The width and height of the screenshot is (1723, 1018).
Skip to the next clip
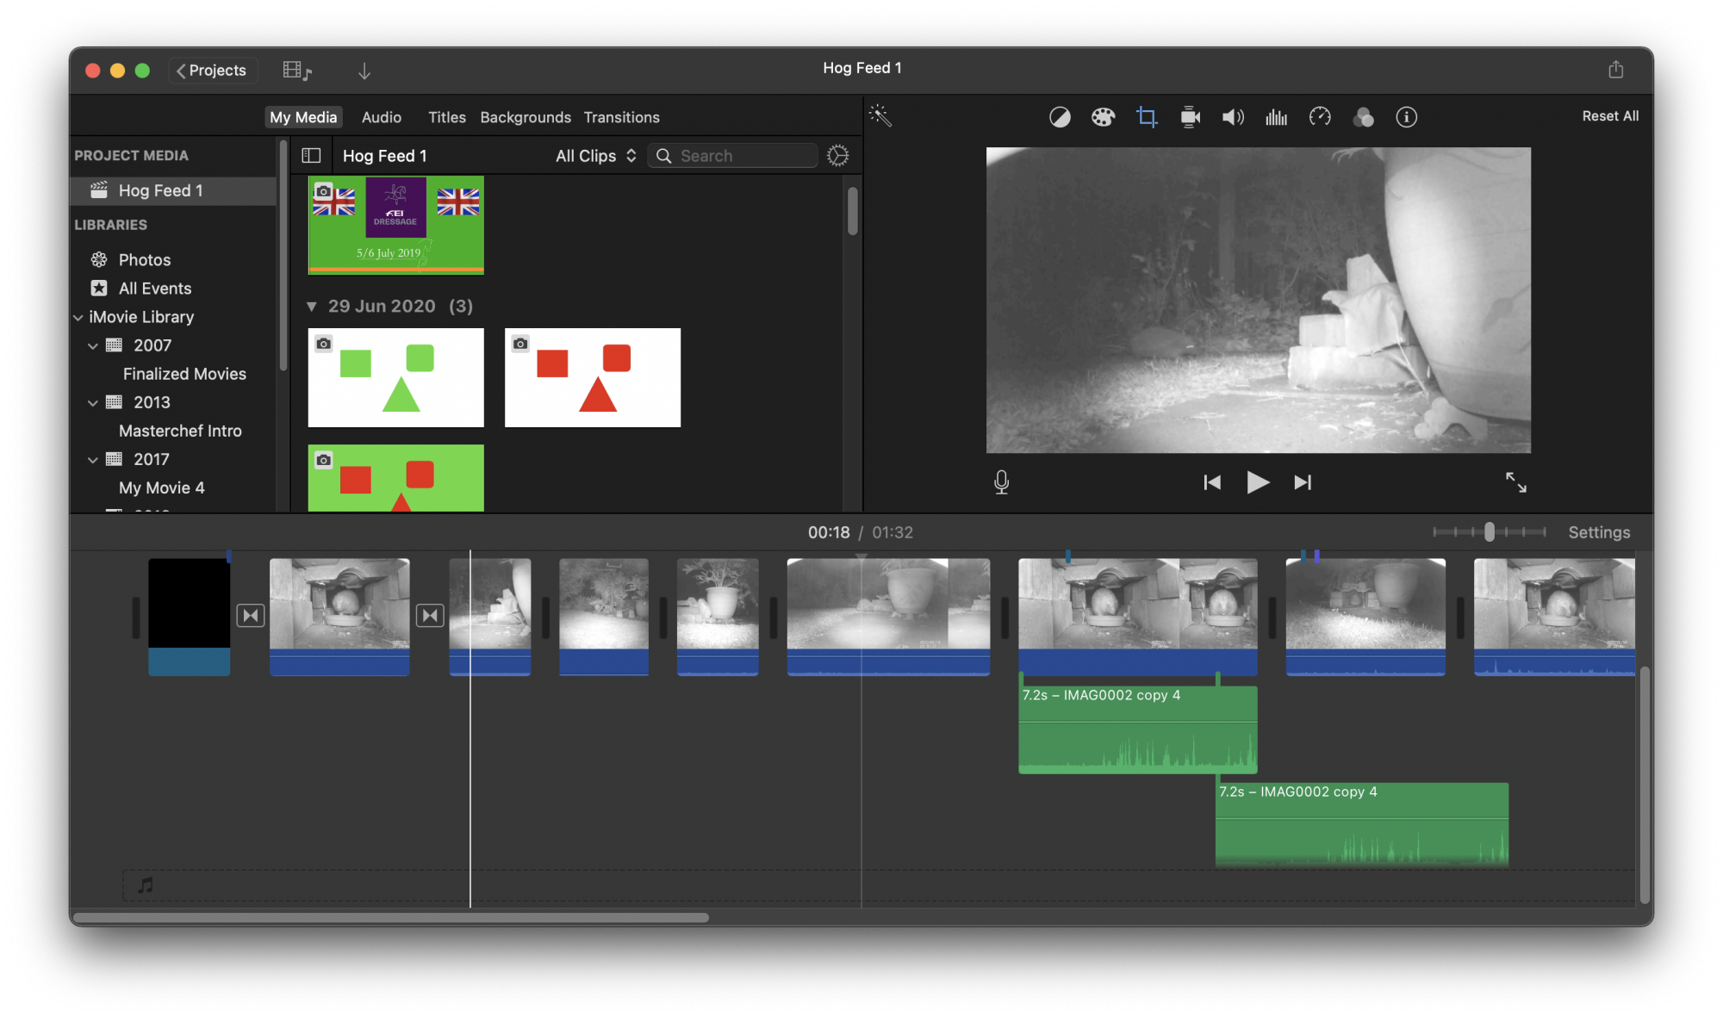coord(1303,482)
